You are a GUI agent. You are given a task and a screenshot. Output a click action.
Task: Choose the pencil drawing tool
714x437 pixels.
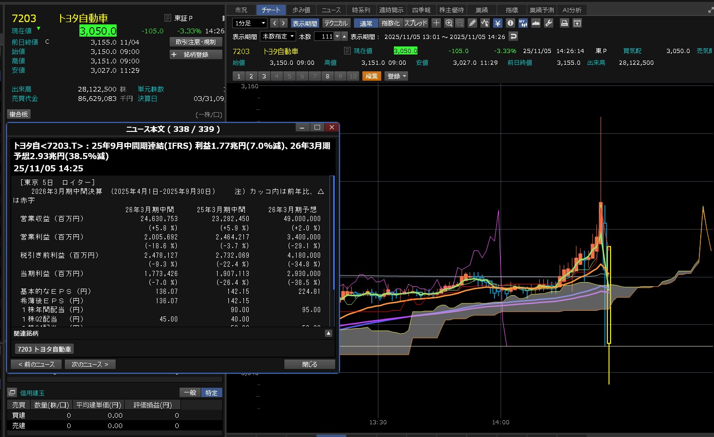[x=472, y=23]
